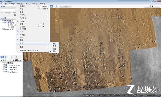The image size is (161, 97).
Task: Open the 添加 menu
Action: coord(35,4)
